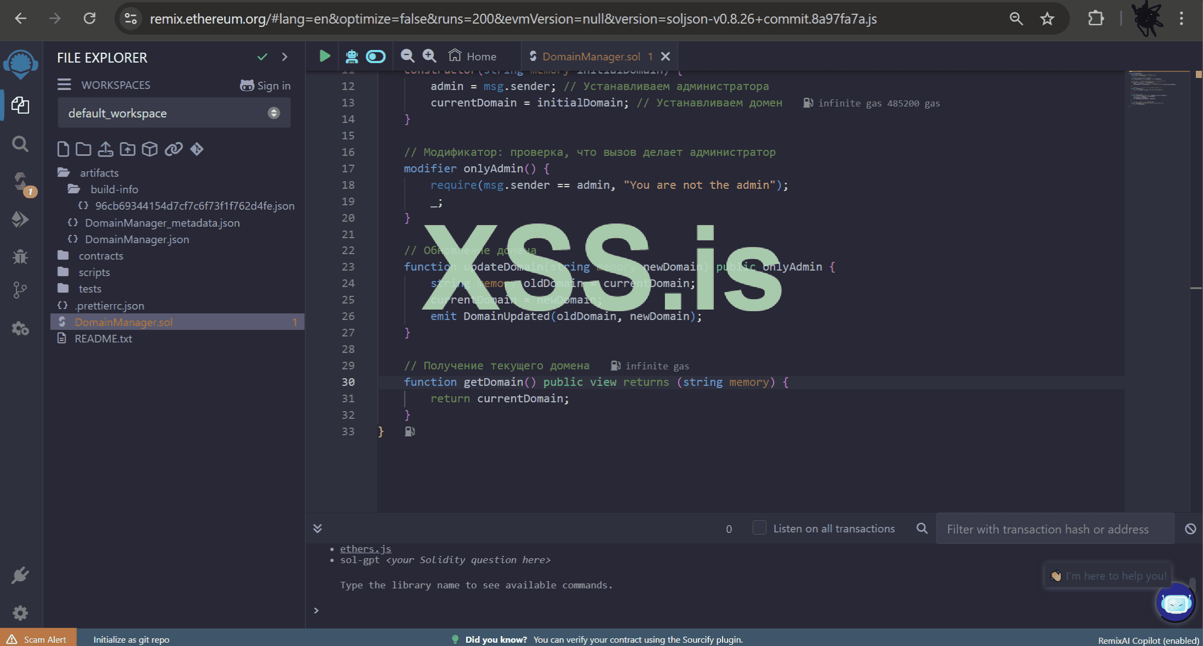The width and height of the screenshot is (1203, 646).
Task: Open the default_workspace dropdown
Action: coord(174,113)
